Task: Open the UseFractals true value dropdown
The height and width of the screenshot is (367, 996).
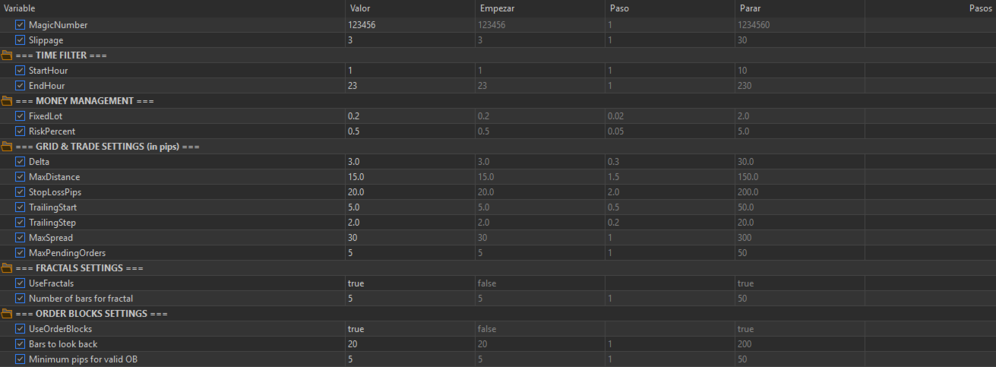Action: coord(409,283)
